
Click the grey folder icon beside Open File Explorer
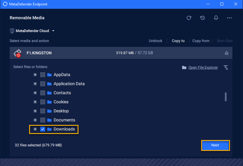coord(184,67)
